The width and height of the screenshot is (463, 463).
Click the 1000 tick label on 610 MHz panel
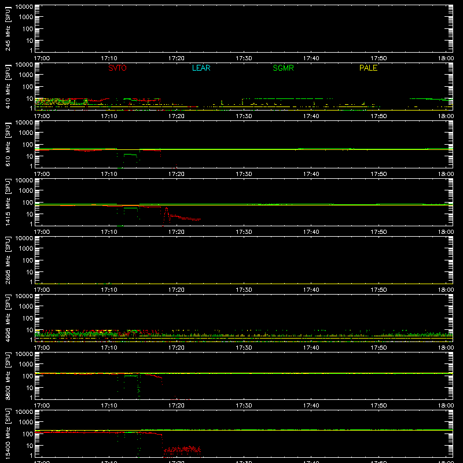coord(26,133)
